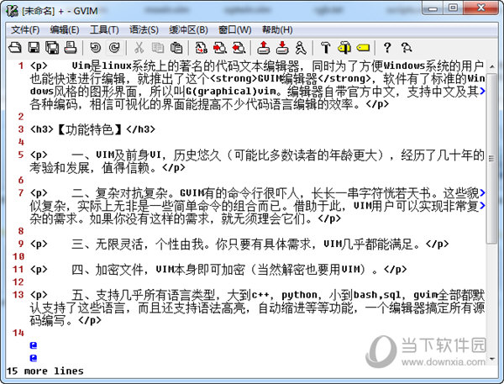Screen dimensions: 504x384
Task: Click the line number 11
Action: click(x=18, y=269)
